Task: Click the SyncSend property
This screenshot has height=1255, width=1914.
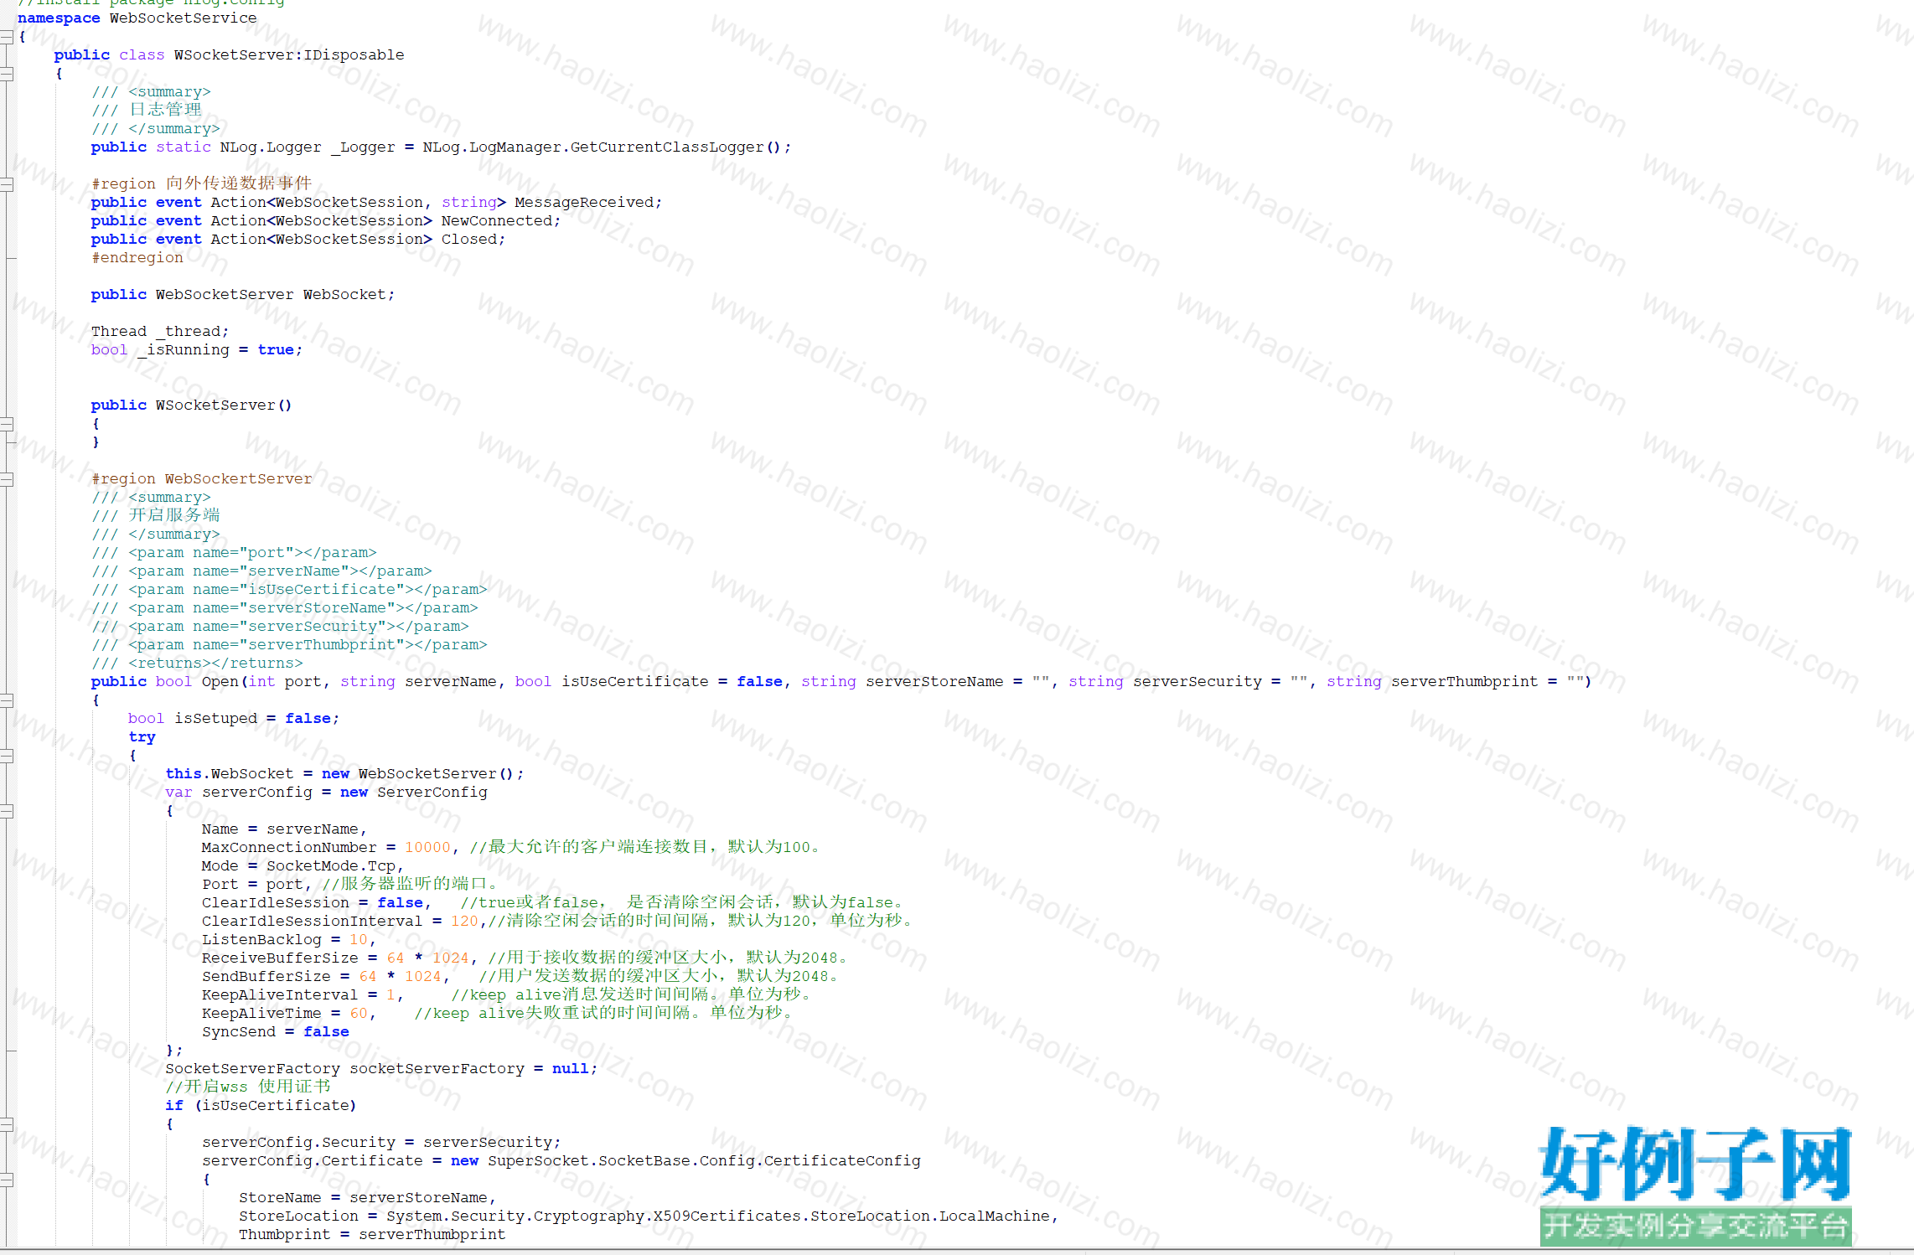Action: click(239, 1032)
